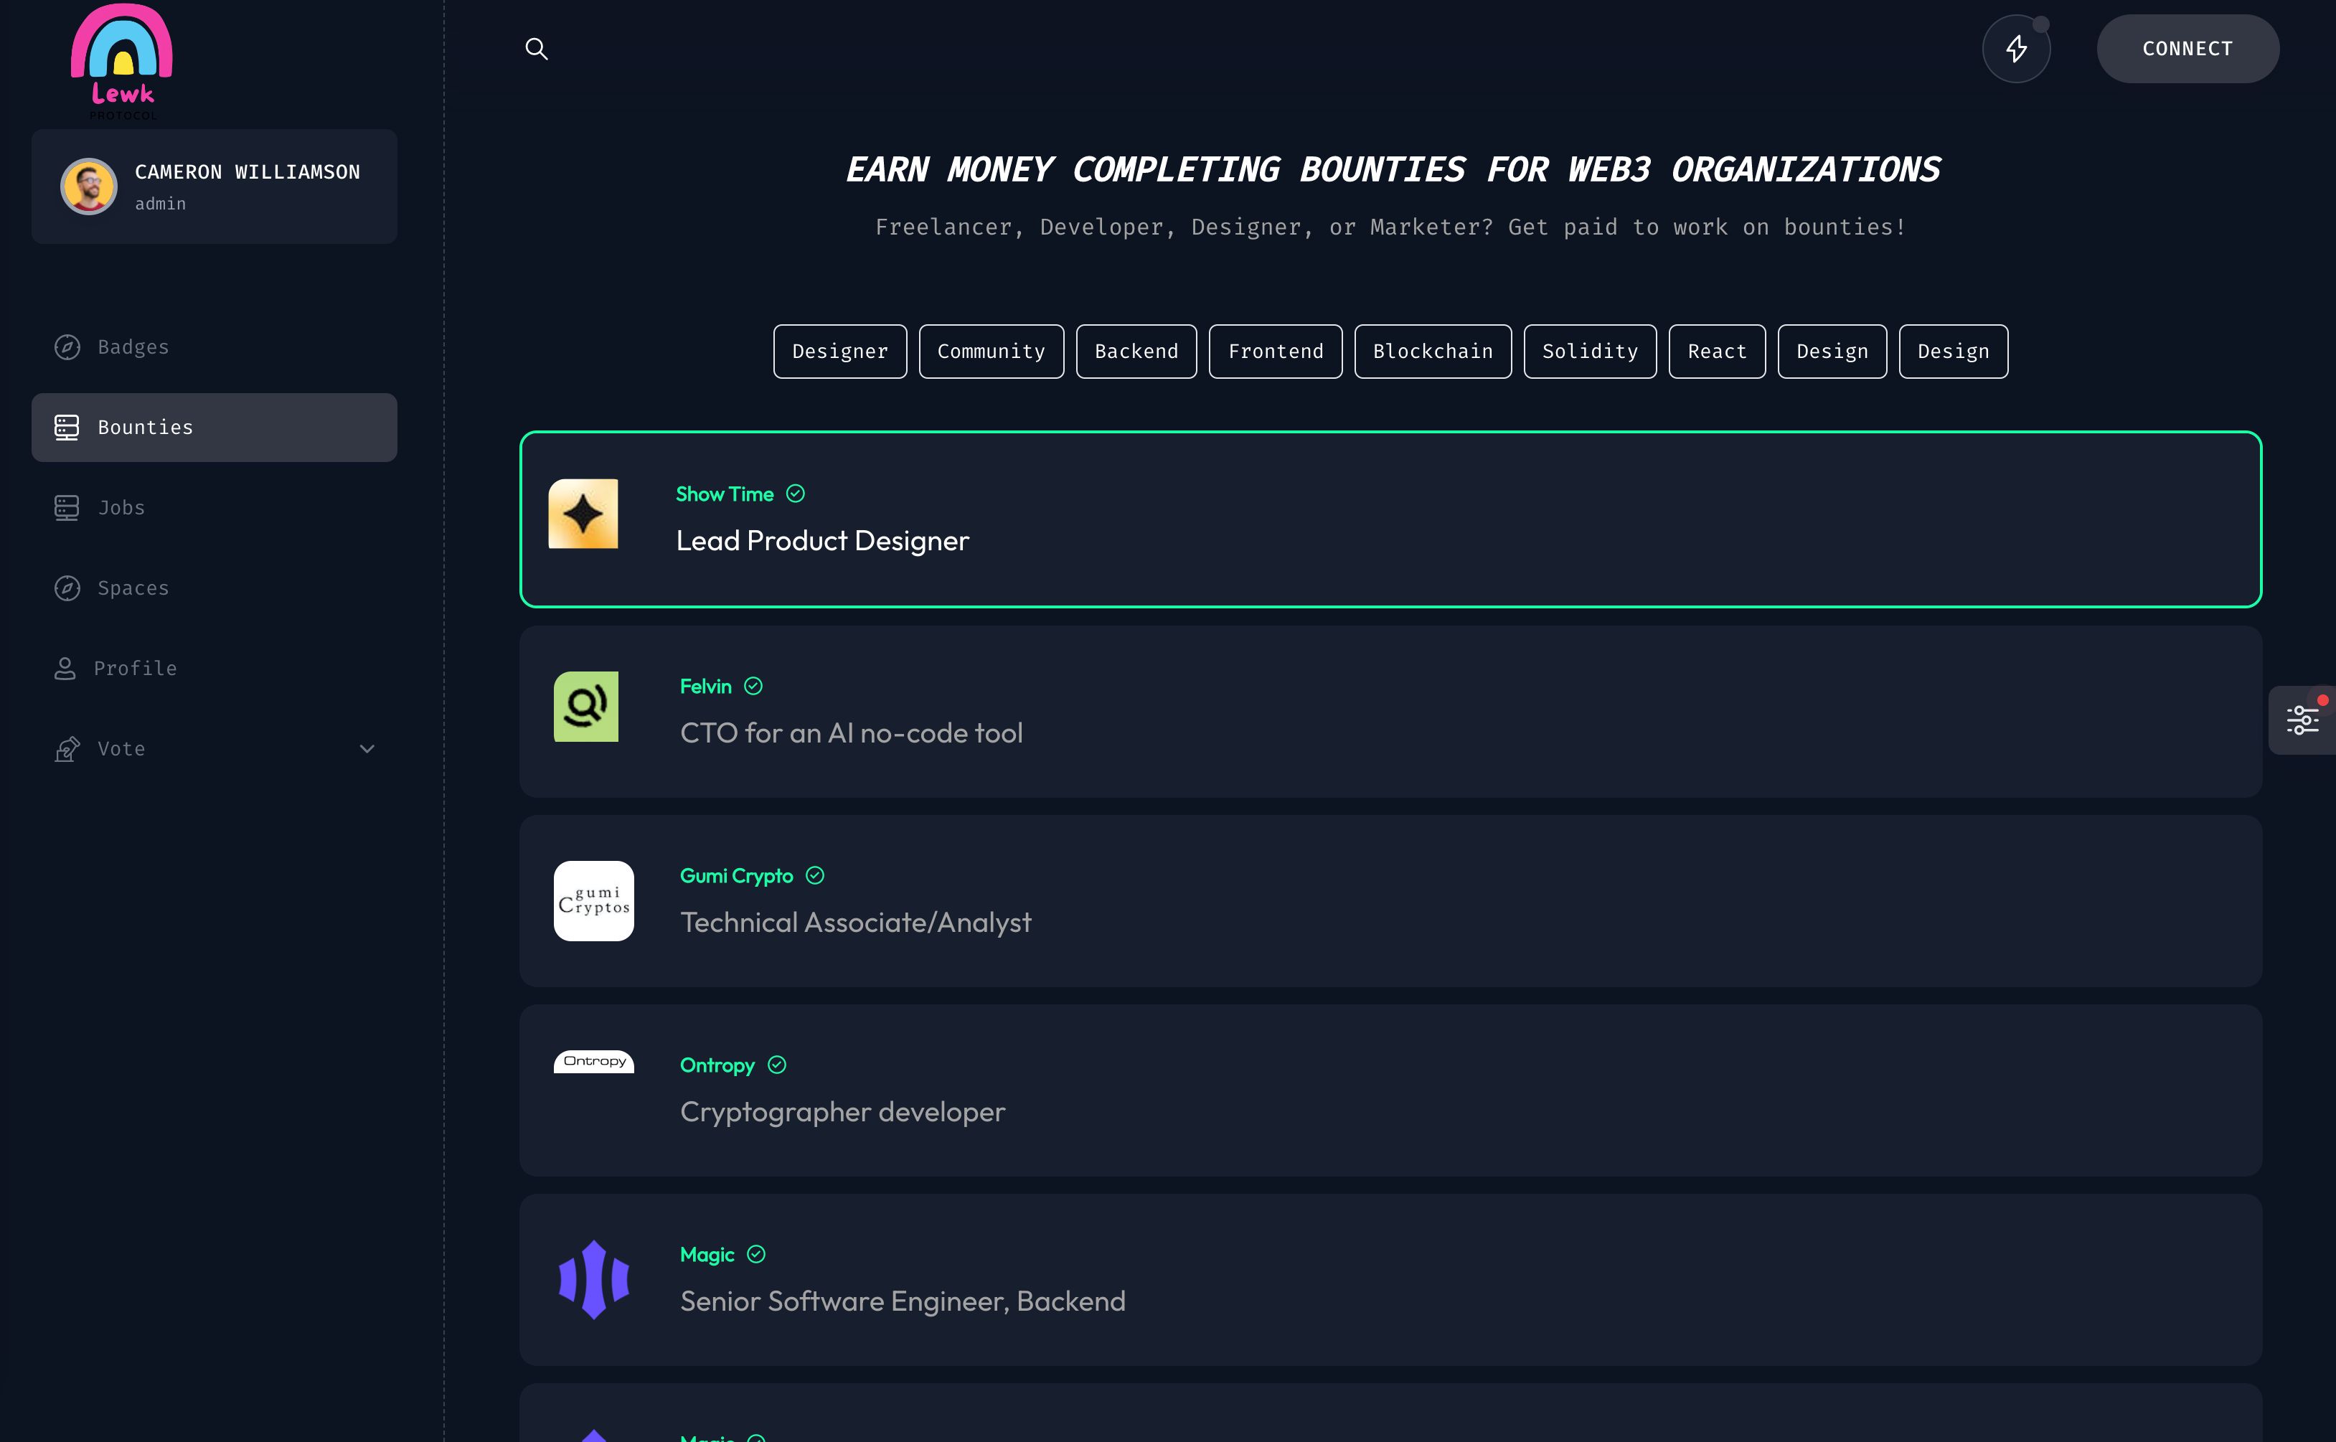Click the Ontropy company link
The width and height of the screenshot is (2336, 1442).
[x=717, y=1065]
